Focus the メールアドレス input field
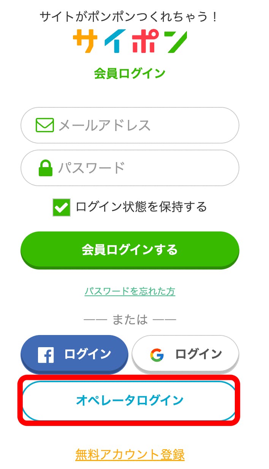This screenshot has width=269, height=469. [144, 125]
